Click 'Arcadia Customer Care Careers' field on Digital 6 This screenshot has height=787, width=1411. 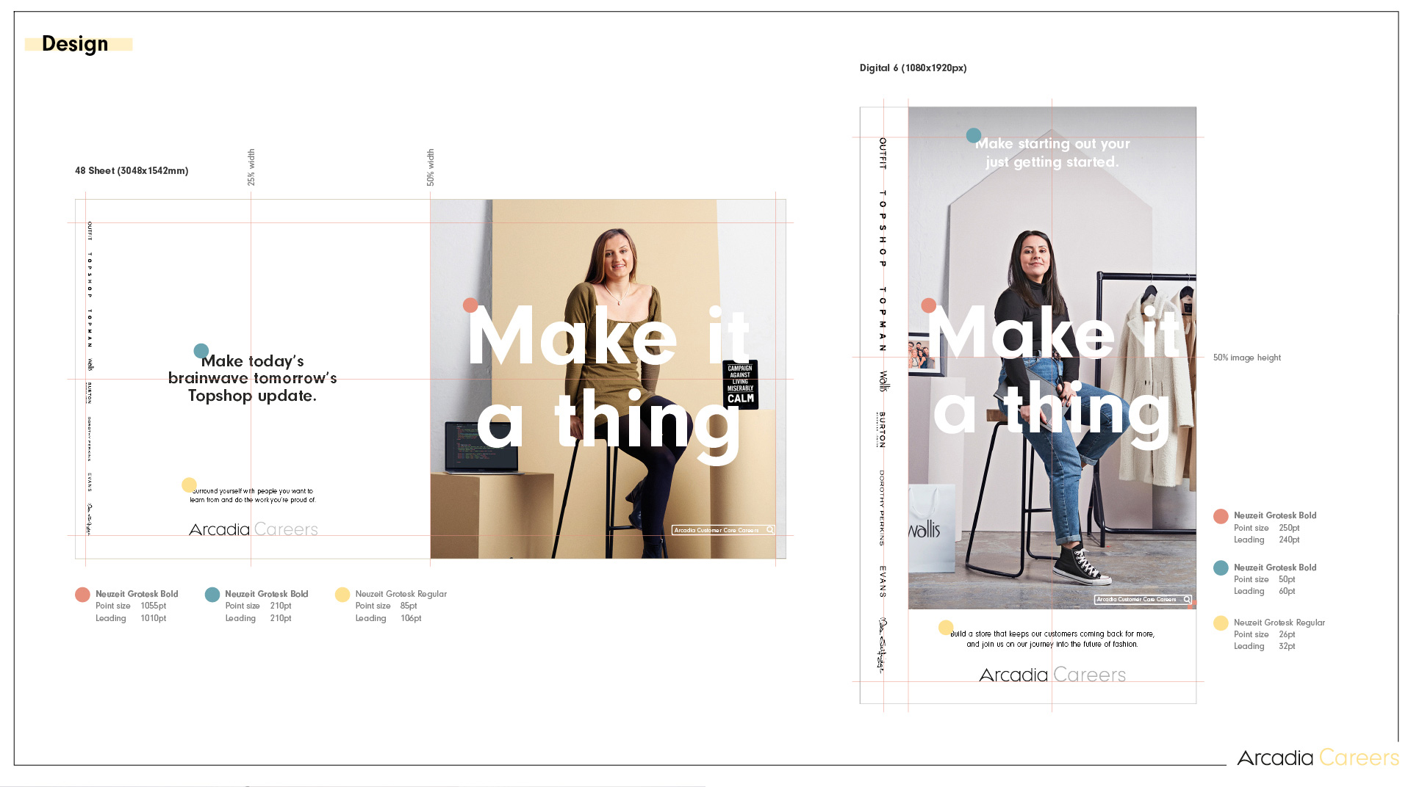[x=1143, y=599]
